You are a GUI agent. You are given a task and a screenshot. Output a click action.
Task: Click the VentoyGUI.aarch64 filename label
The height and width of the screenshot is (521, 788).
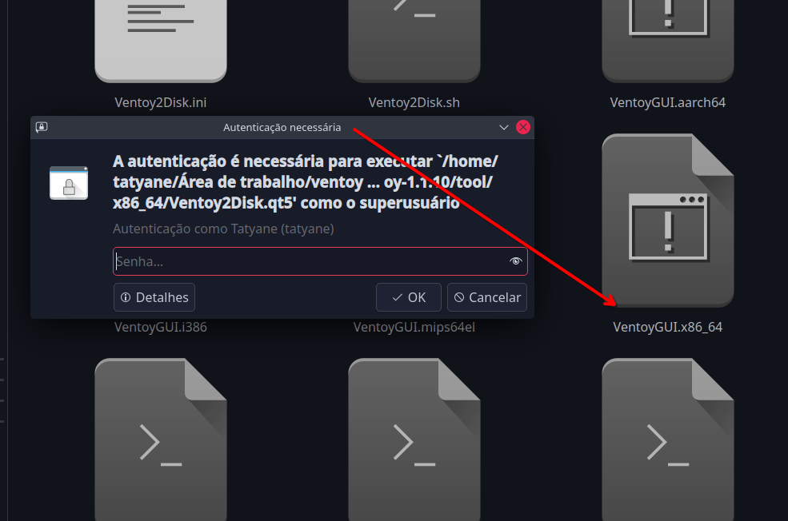click(x=667, y=102)
